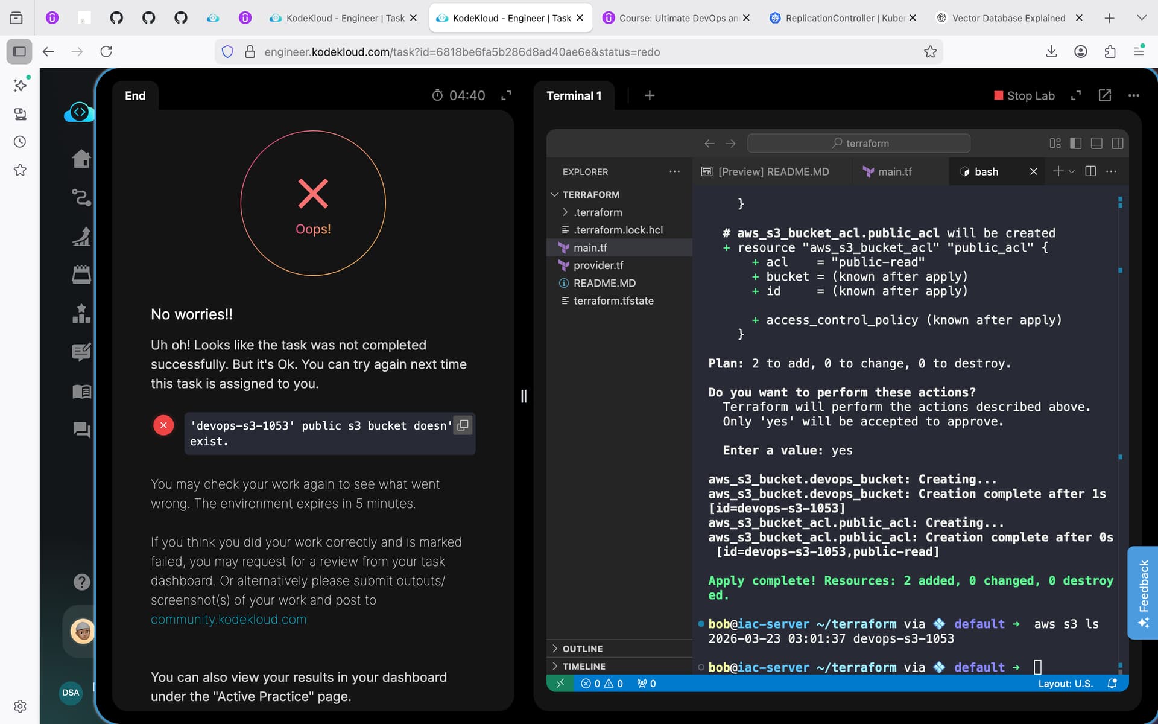Add a new terminal tab with the plus icon

coord(649,95)
